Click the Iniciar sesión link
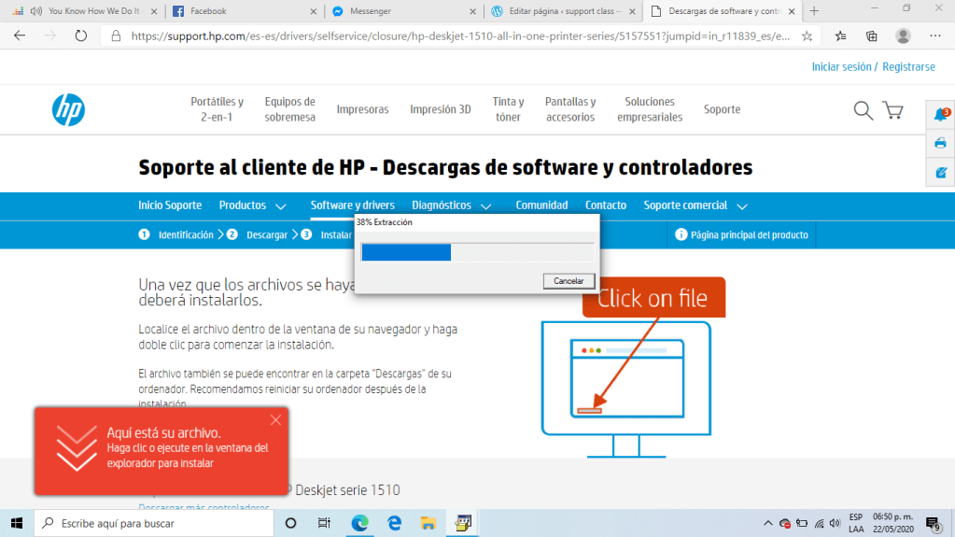955x537 pixels. [x=841, y=67]
